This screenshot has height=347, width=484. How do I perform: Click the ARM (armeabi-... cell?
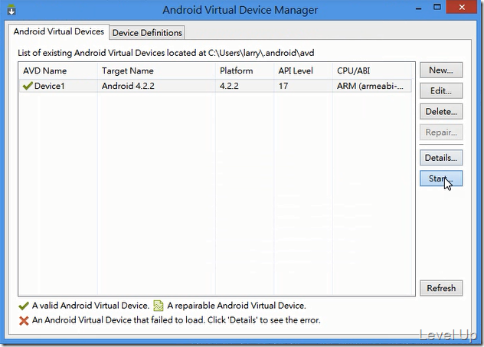pos(370,86)
